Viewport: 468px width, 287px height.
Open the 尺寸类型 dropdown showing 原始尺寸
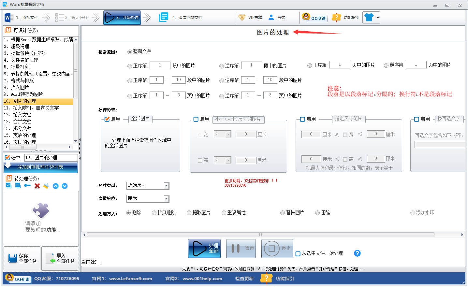point(166,185)
